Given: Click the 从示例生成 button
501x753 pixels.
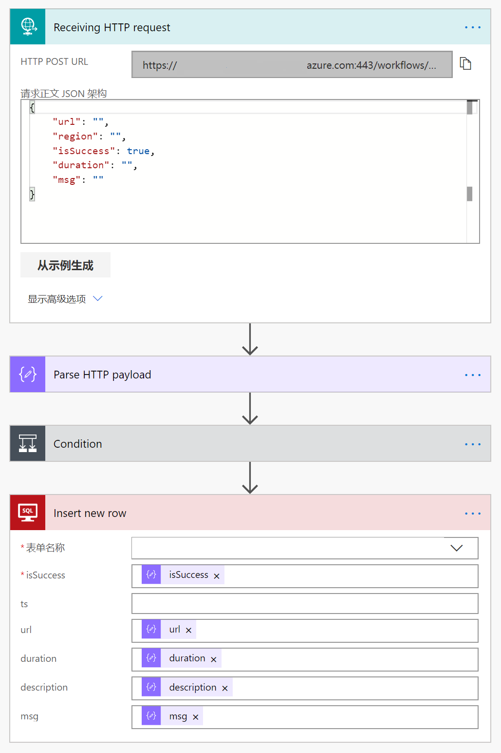Looking at the screenshot, I should point(65,264).
